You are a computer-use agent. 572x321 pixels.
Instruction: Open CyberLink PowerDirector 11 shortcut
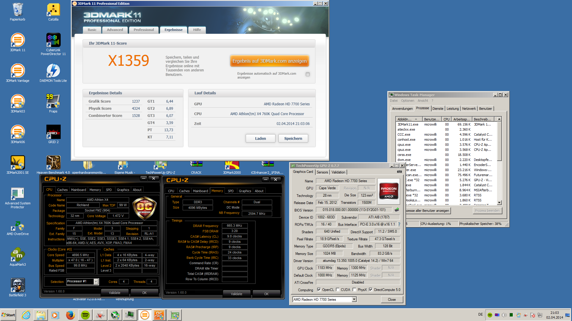(x=53, y=44)
